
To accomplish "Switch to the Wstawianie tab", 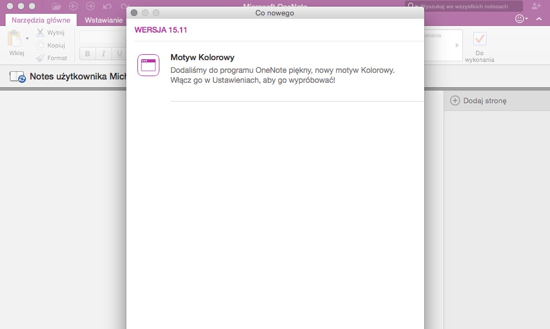I will click(103, 20).
